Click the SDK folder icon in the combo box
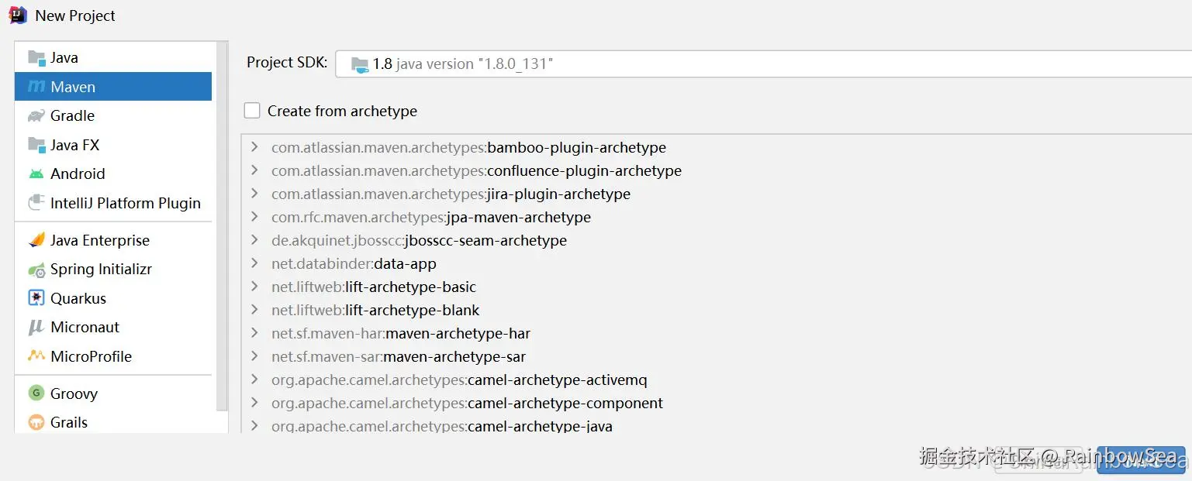 tap(360, 64)
